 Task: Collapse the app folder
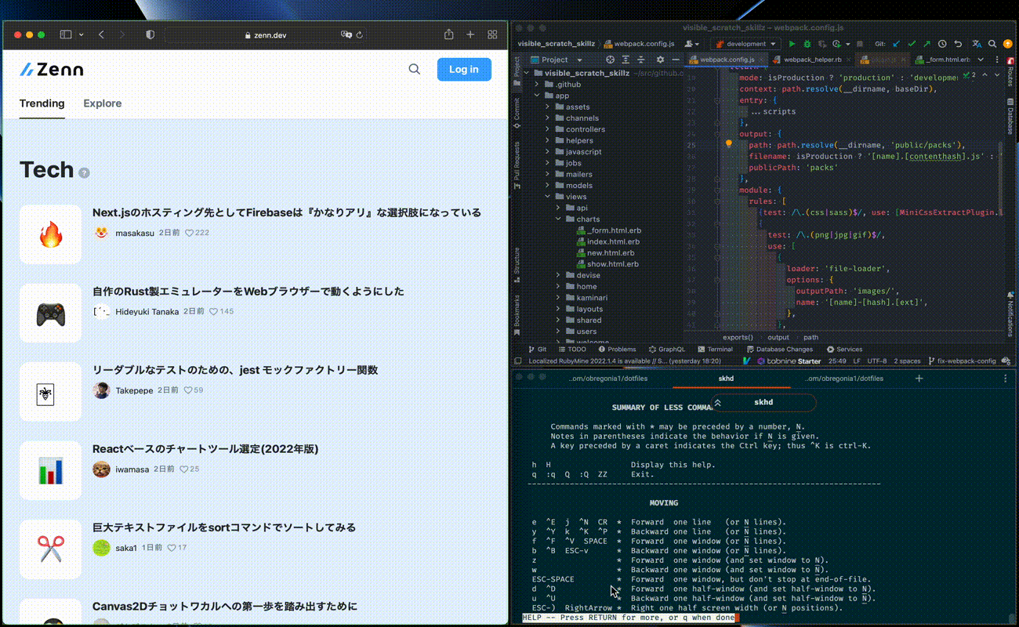pyautogui.click(x=538, y=96)
